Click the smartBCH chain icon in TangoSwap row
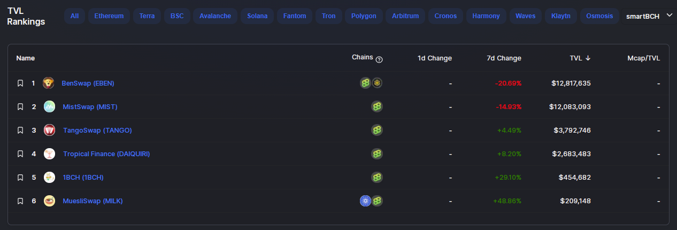Viewport: 677px width, 230px height. tap(377, 130)
